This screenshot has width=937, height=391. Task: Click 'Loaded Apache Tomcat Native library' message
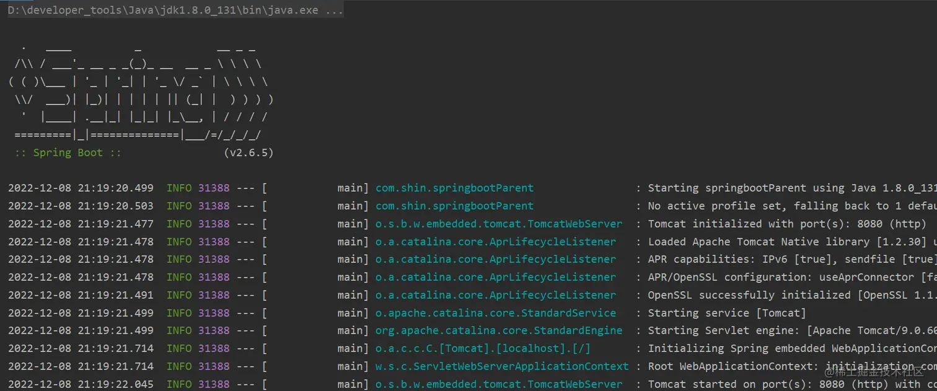coord(792,242)
